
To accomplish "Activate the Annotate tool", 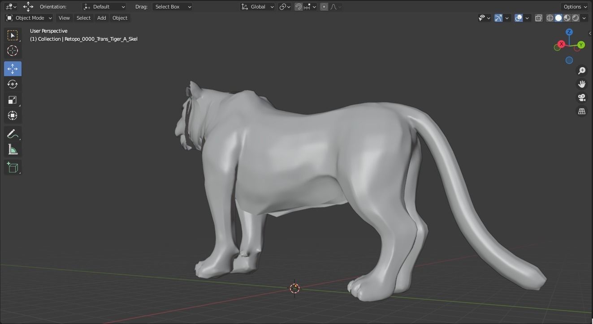I will tap(13, 133).
